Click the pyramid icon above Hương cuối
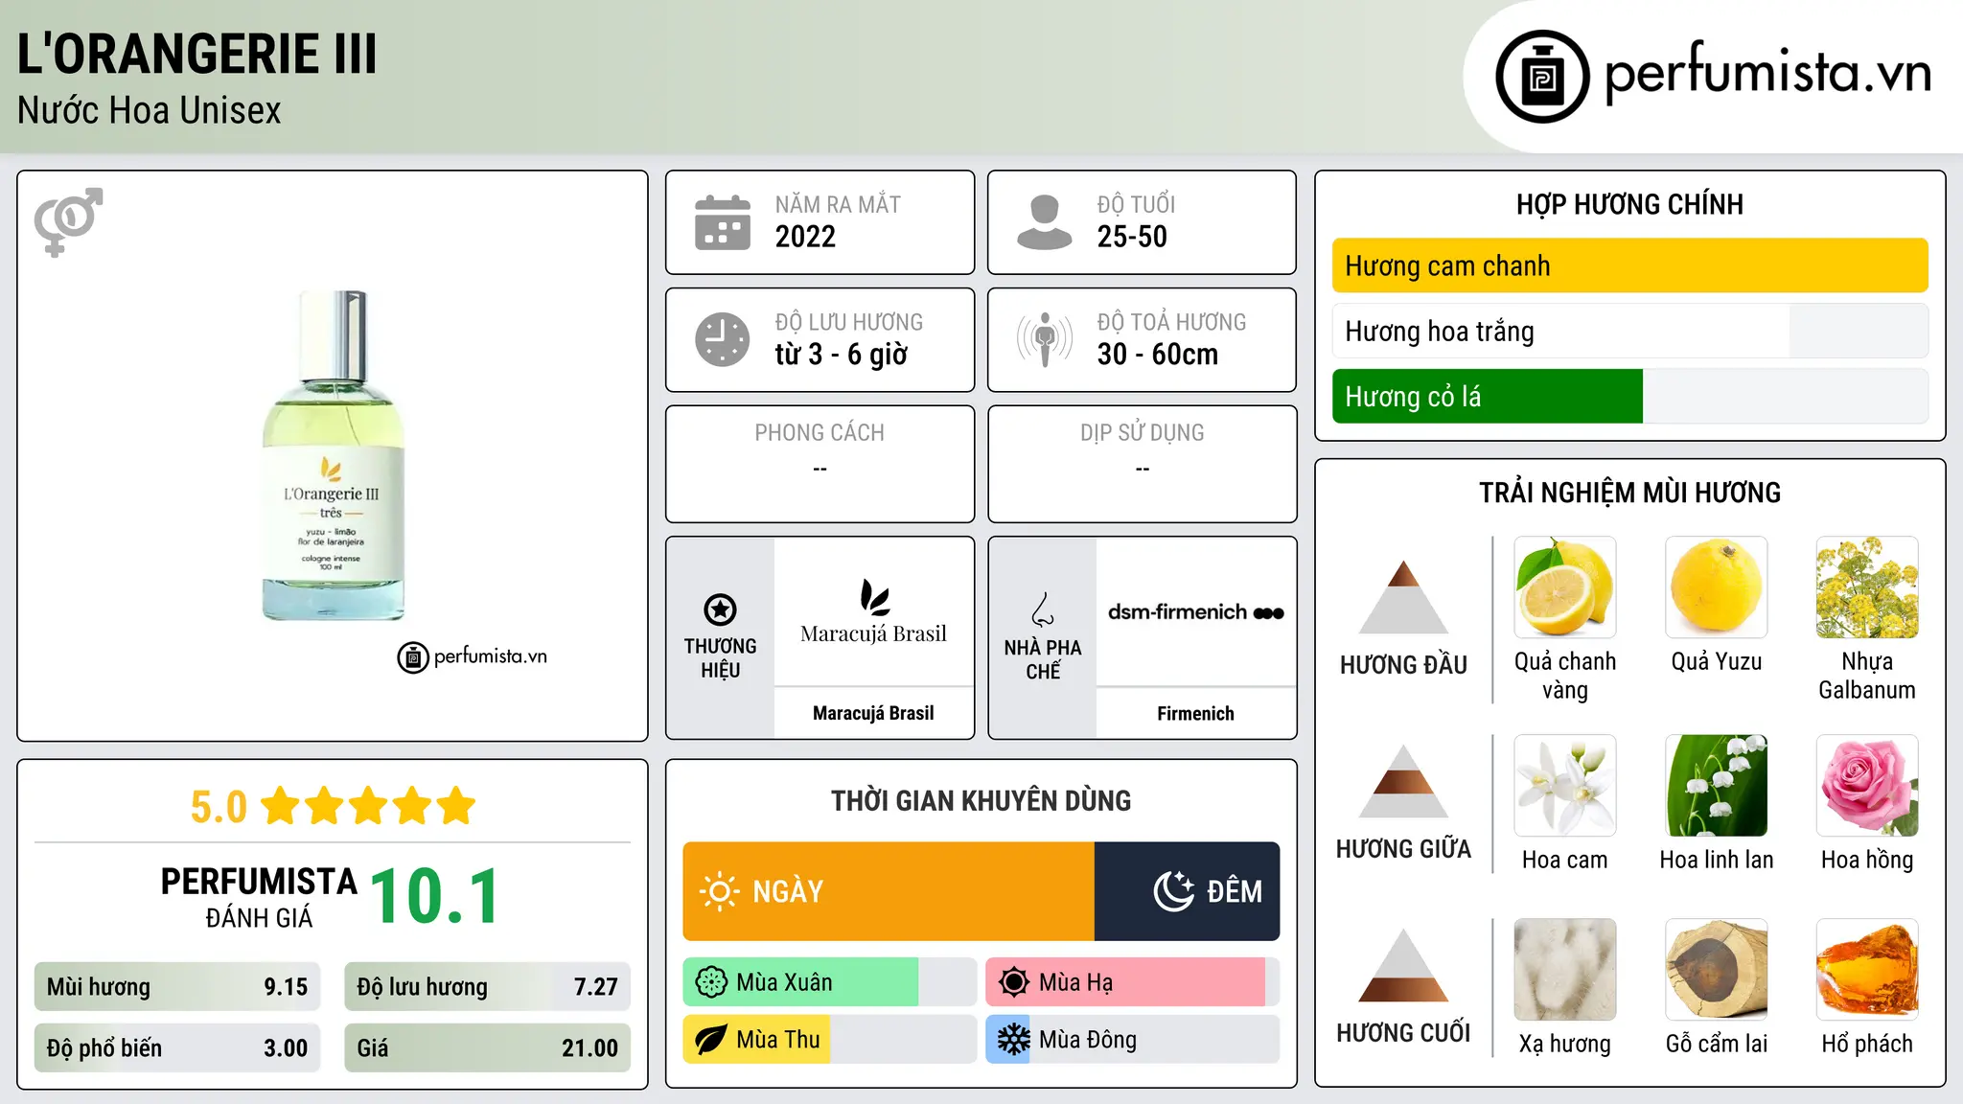The height and width of the screenshot is (1104, 1963). tap(1404, 964)
